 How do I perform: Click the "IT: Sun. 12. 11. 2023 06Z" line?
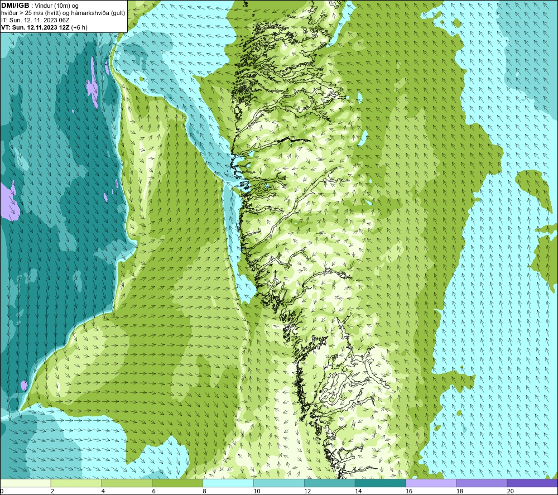[x=35, y=20]
